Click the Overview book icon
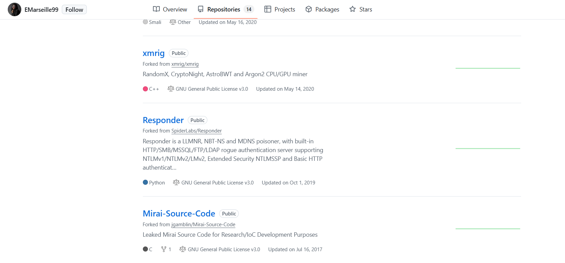Screen dimensions: 565x263 (x=156, y=9)
